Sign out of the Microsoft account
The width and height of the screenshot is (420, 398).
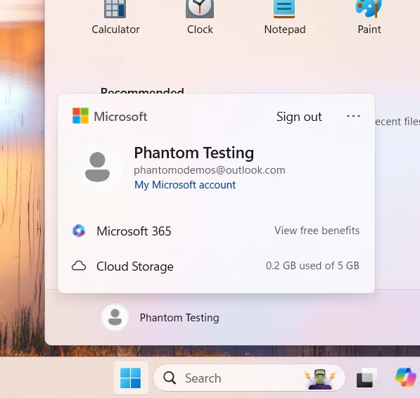point(299,117)
